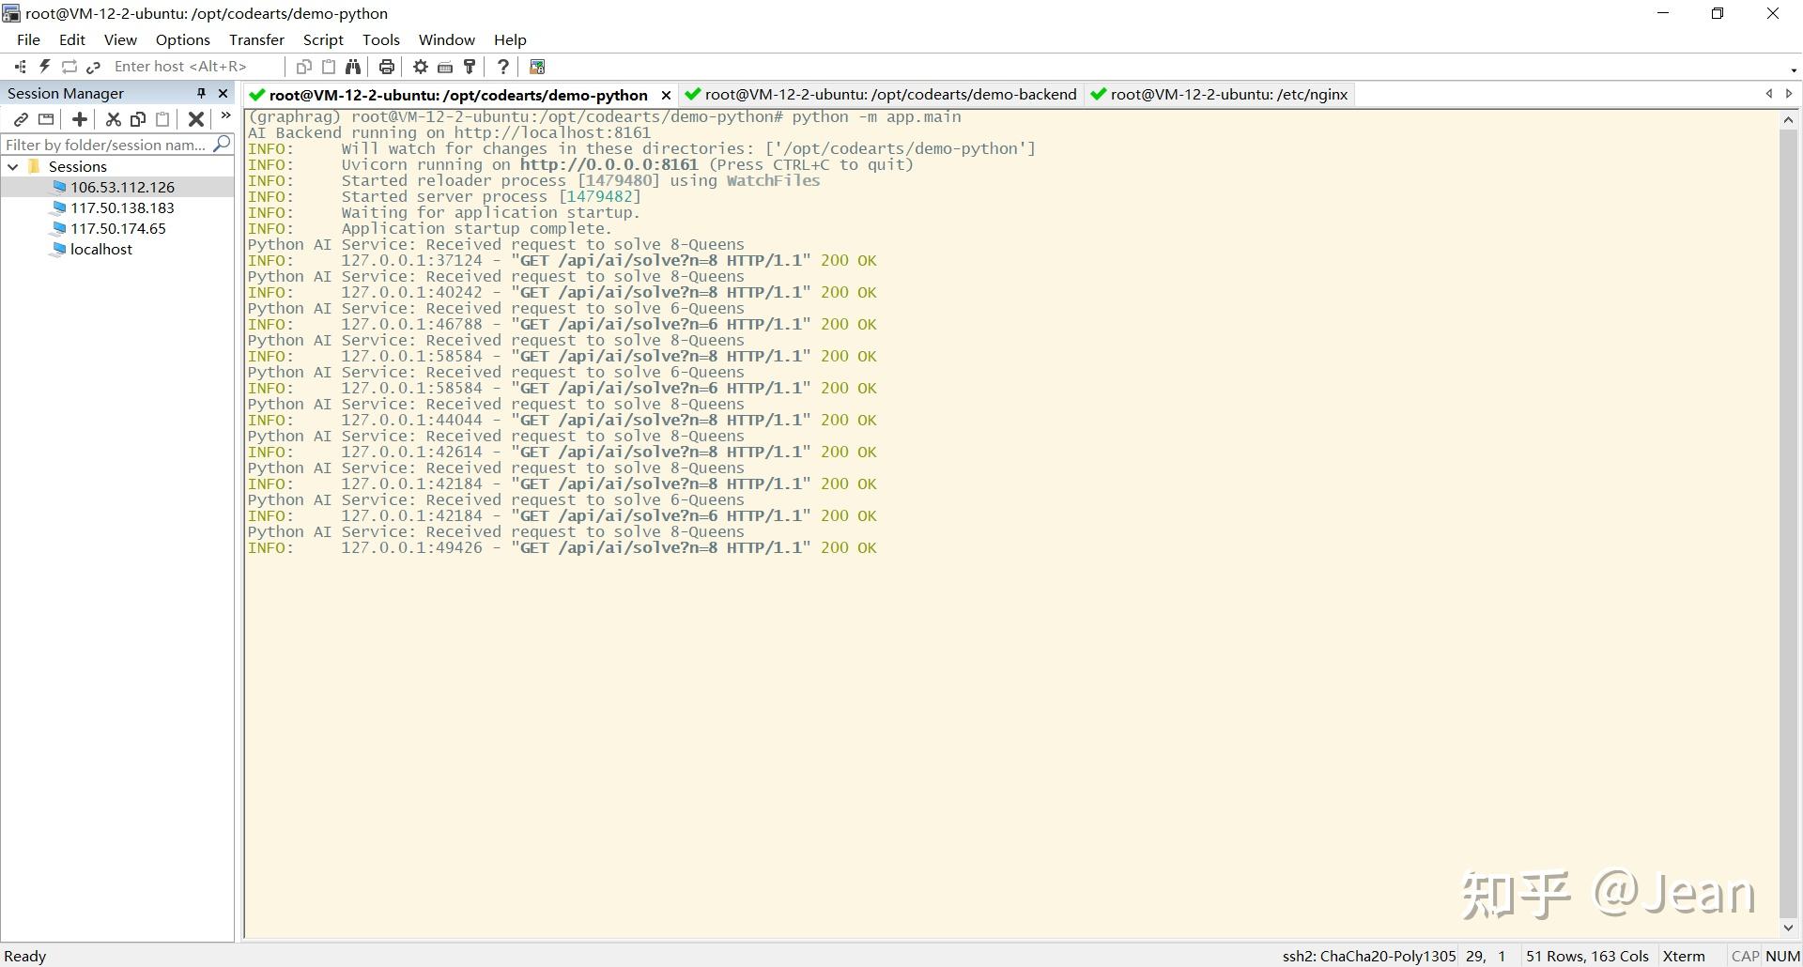
Task: Open Session Options gear icon
Action: [420, 67]
